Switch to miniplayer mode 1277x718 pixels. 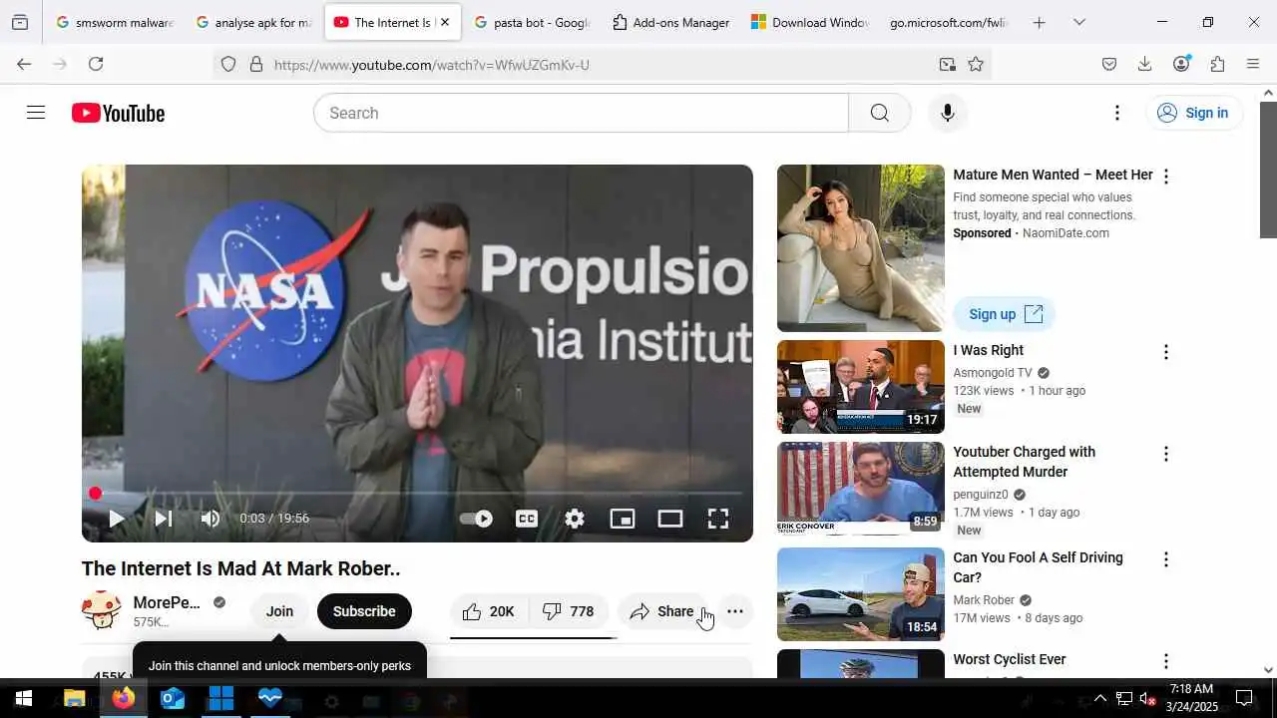(623, 519)
